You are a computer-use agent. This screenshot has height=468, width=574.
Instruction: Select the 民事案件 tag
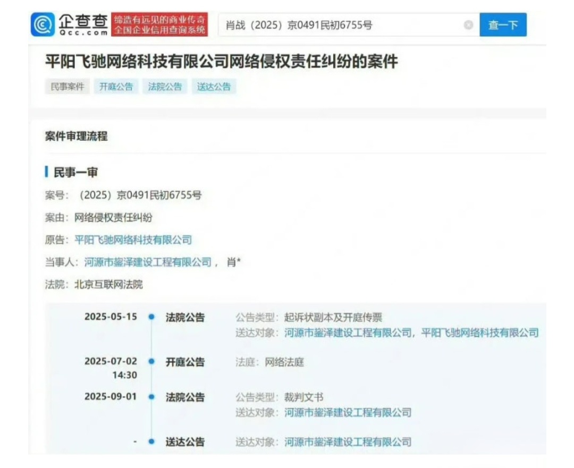67,87
